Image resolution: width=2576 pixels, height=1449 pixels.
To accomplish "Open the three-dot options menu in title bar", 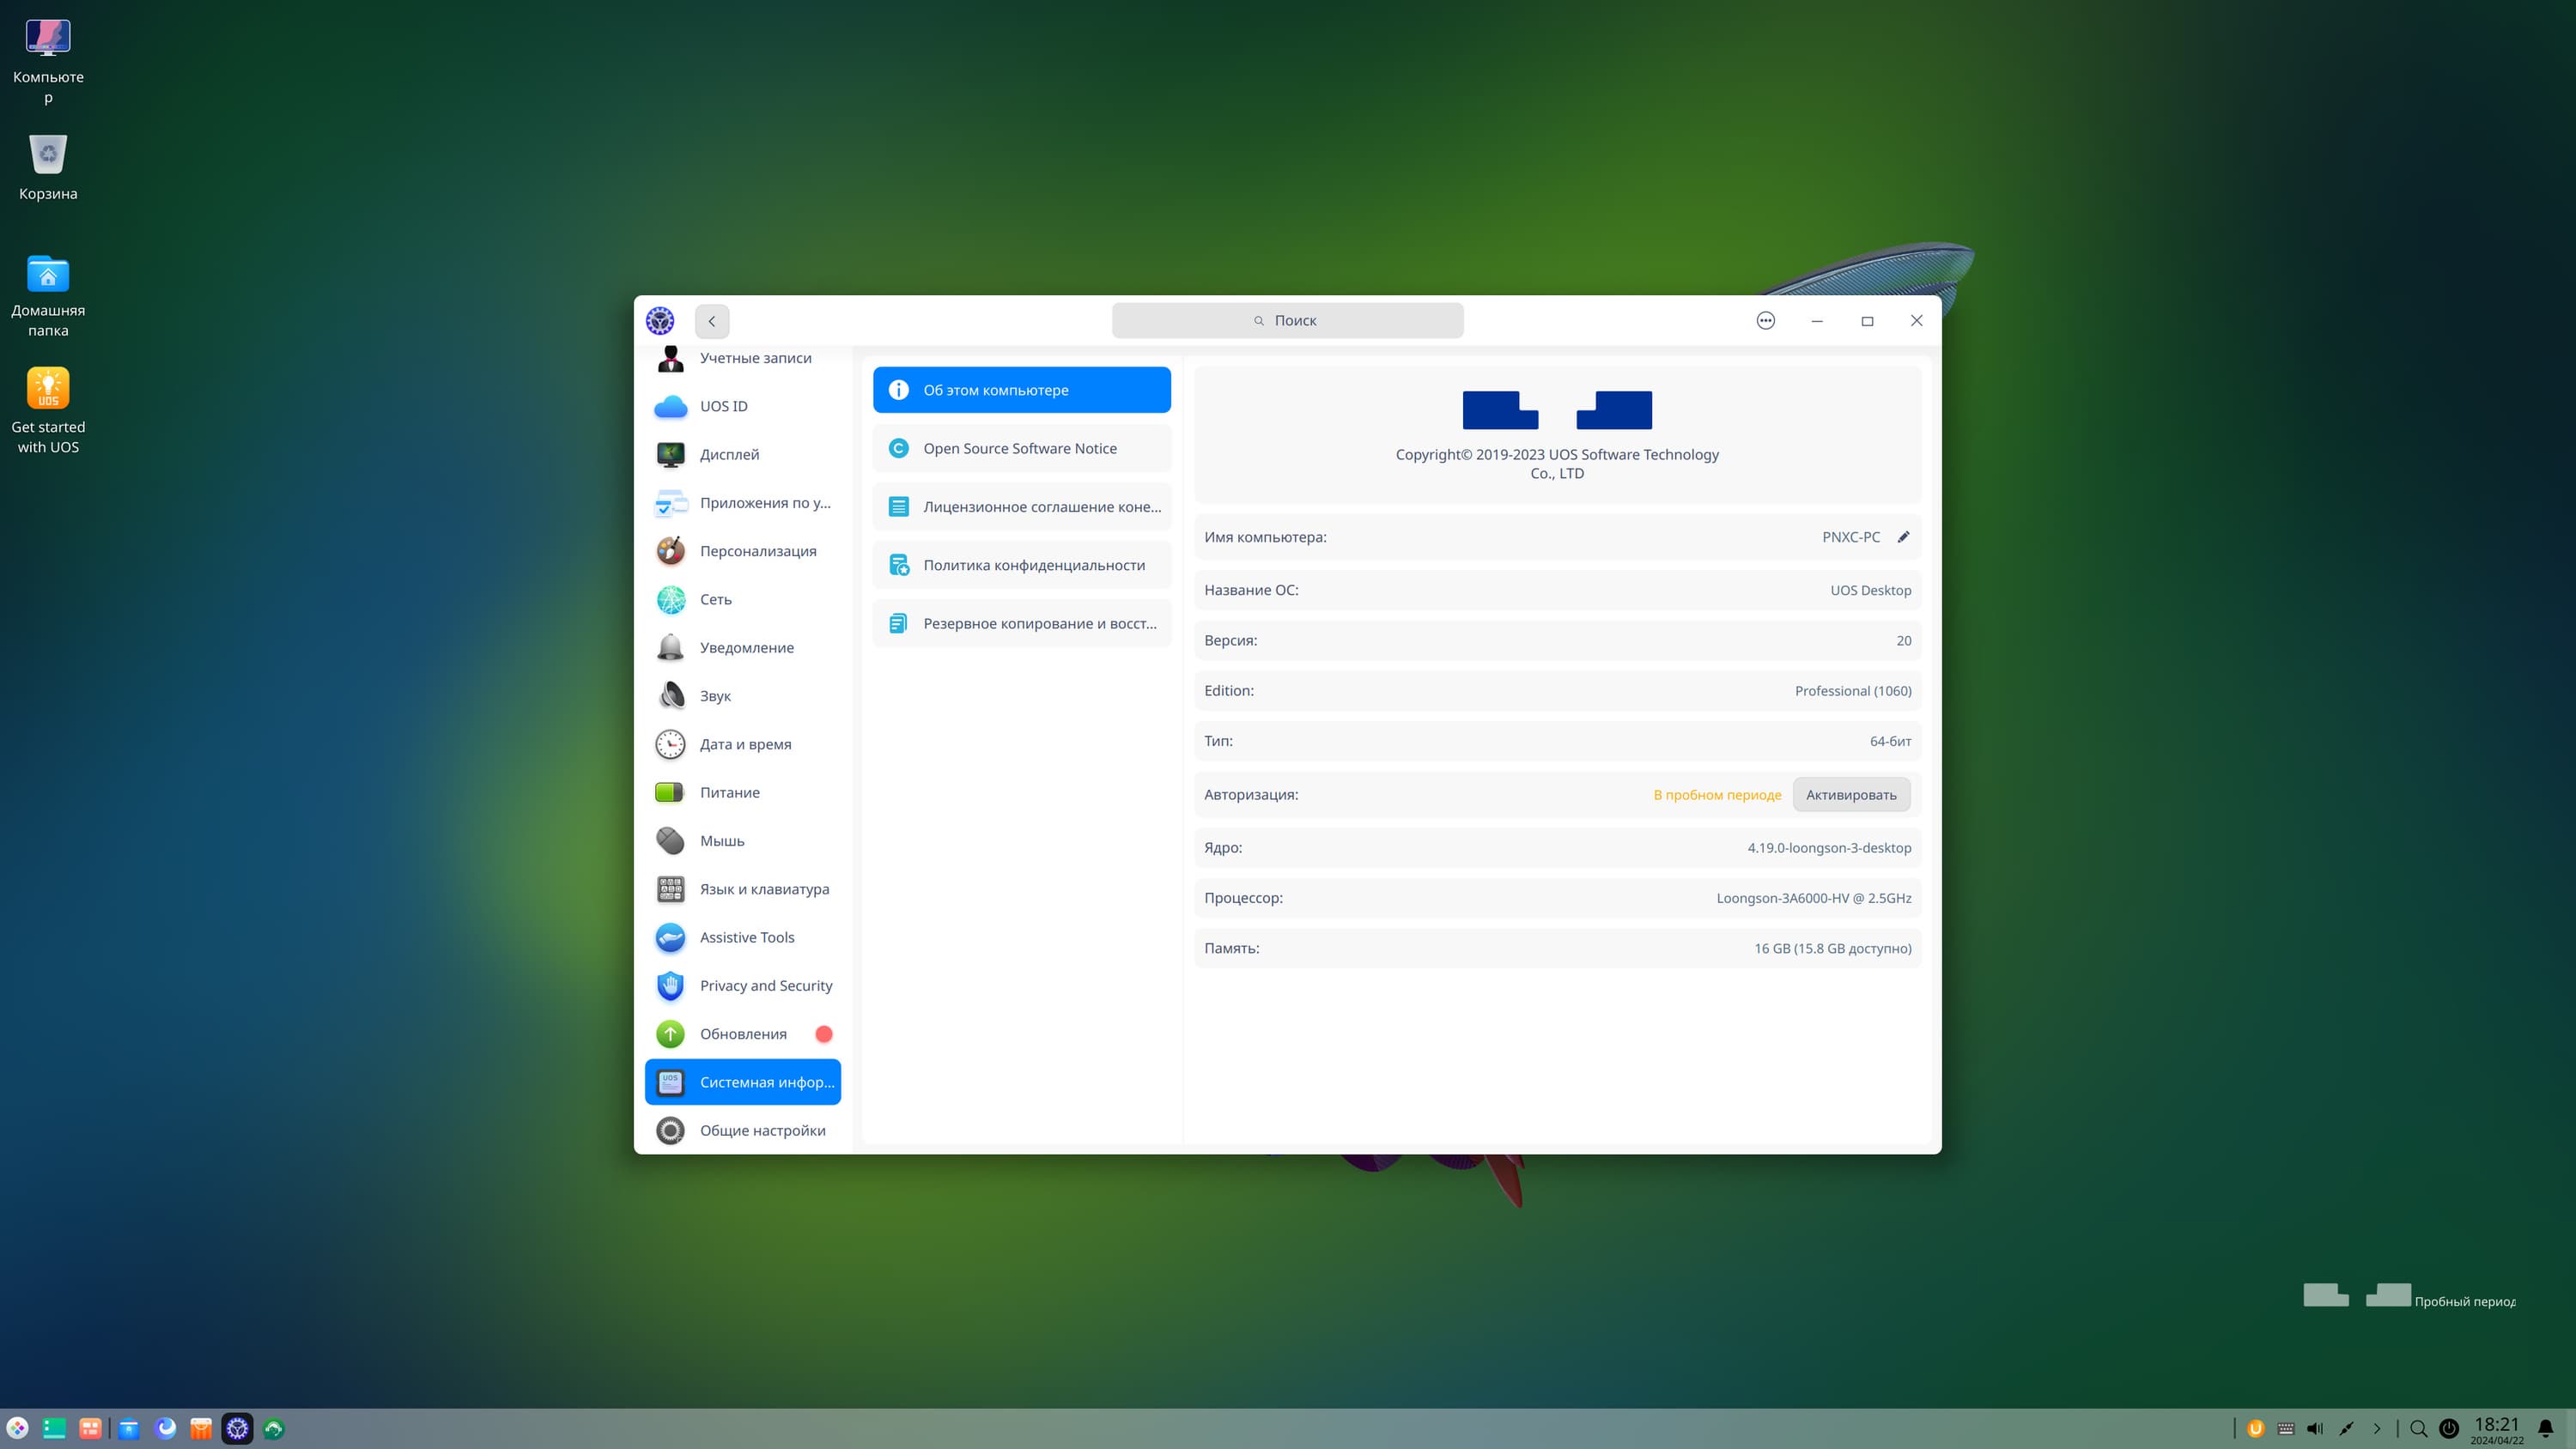I will [1765, 321].
